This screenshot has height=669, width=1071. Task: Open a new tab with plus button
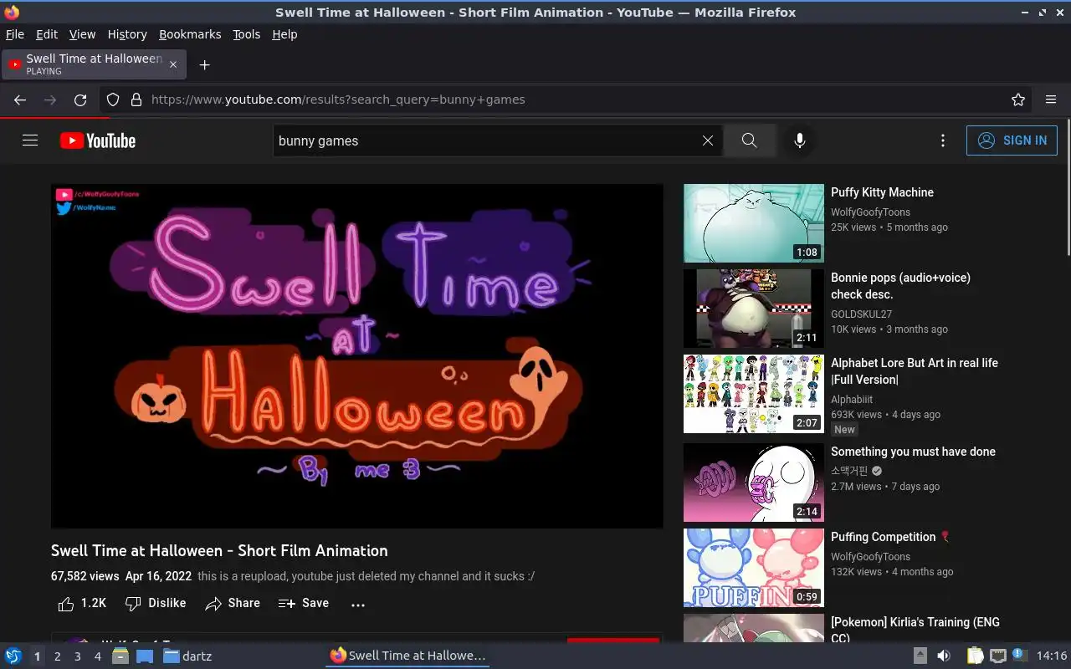[204, 64]
